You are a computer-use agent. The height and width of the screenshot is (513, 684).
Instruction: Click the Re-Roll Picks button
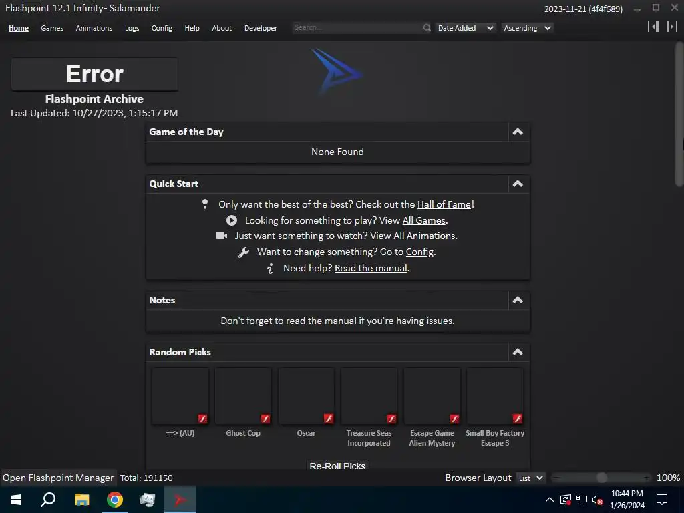[337, 465]
